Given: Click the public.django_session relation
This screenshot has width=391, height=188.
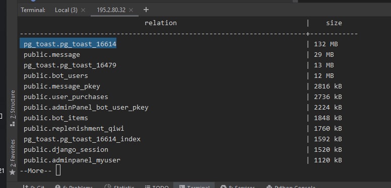Looking at the screenshot, I should tap(66, 150).
